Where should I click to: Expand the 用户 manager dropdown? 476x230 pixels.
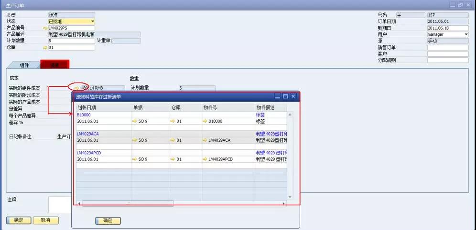point(465,34)
